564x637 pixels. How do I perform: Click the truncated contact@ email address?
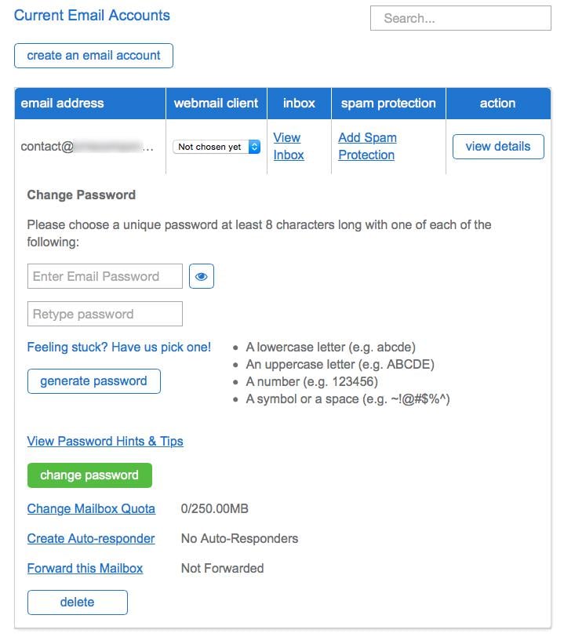click(89, 146)
